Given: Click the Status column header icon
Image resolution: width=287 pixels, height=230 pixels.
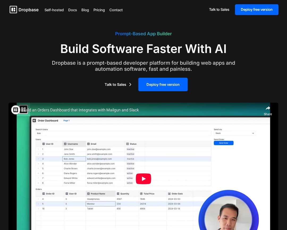Looking at the screenshot, I should point(127,144).
